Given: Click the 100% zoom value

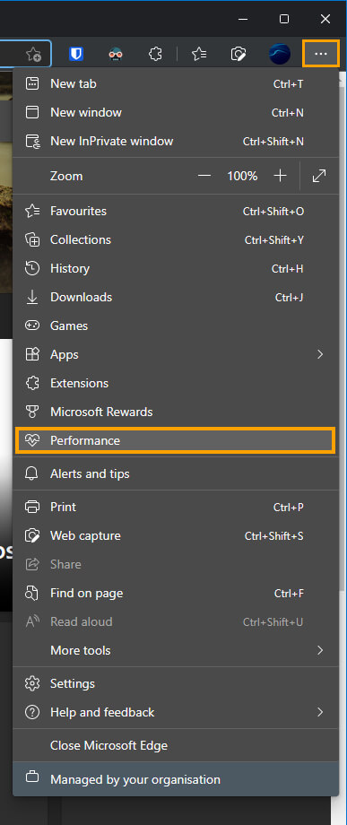Looking at the screenshot, I should (242, 176).
